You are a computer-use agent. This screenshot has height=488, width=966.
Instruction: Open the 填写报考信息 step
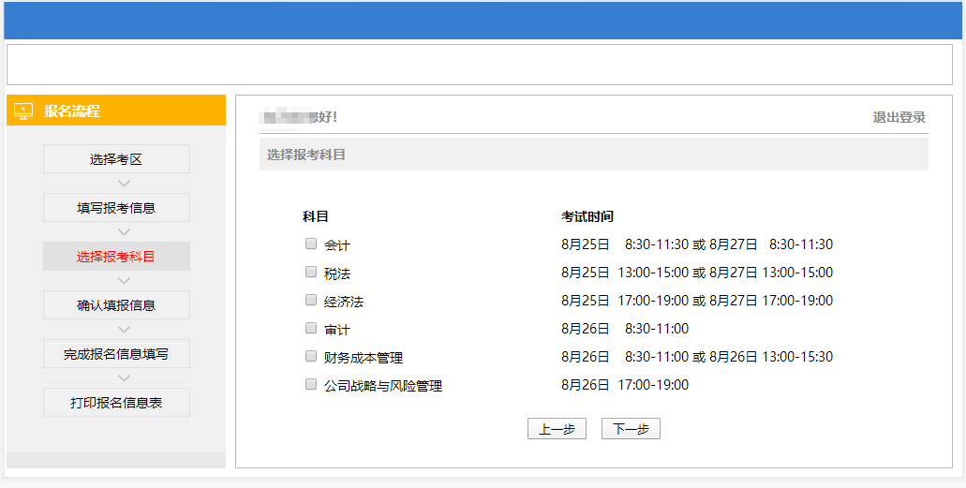116,208
